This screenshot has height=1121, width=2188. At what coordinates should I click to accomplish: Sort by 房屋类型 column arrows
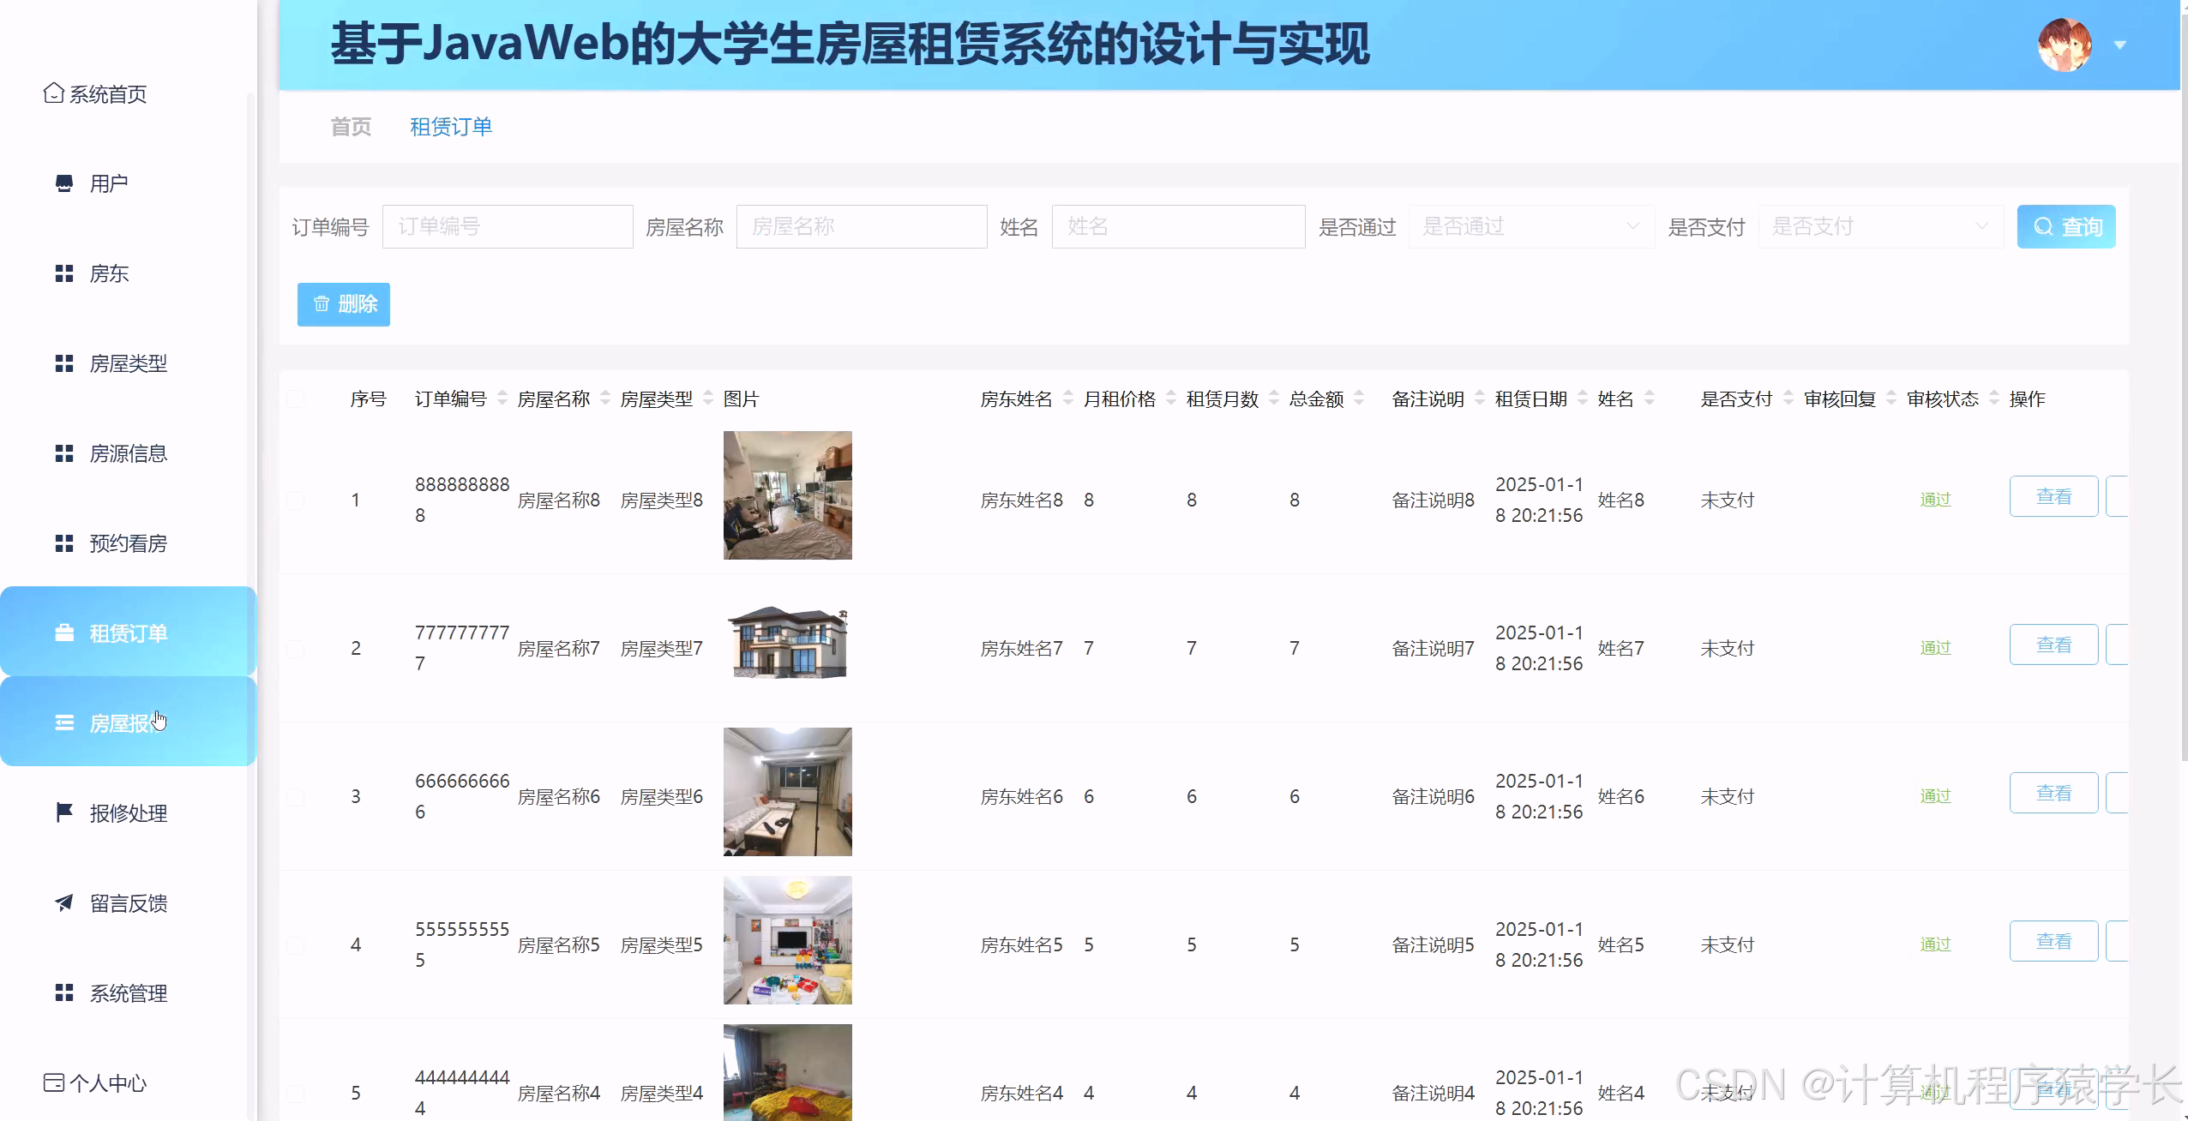[x=708, y=399]
